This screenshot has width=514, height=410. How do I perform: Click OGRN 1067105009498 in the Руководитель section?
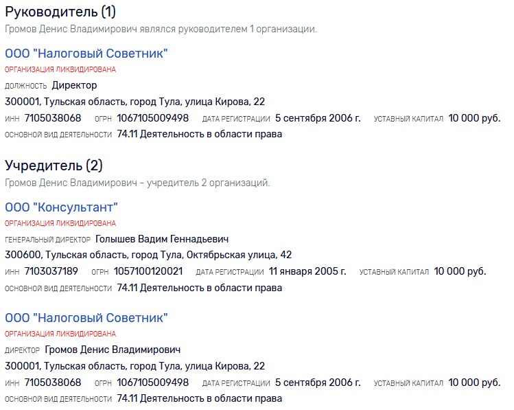click(152, 118)
